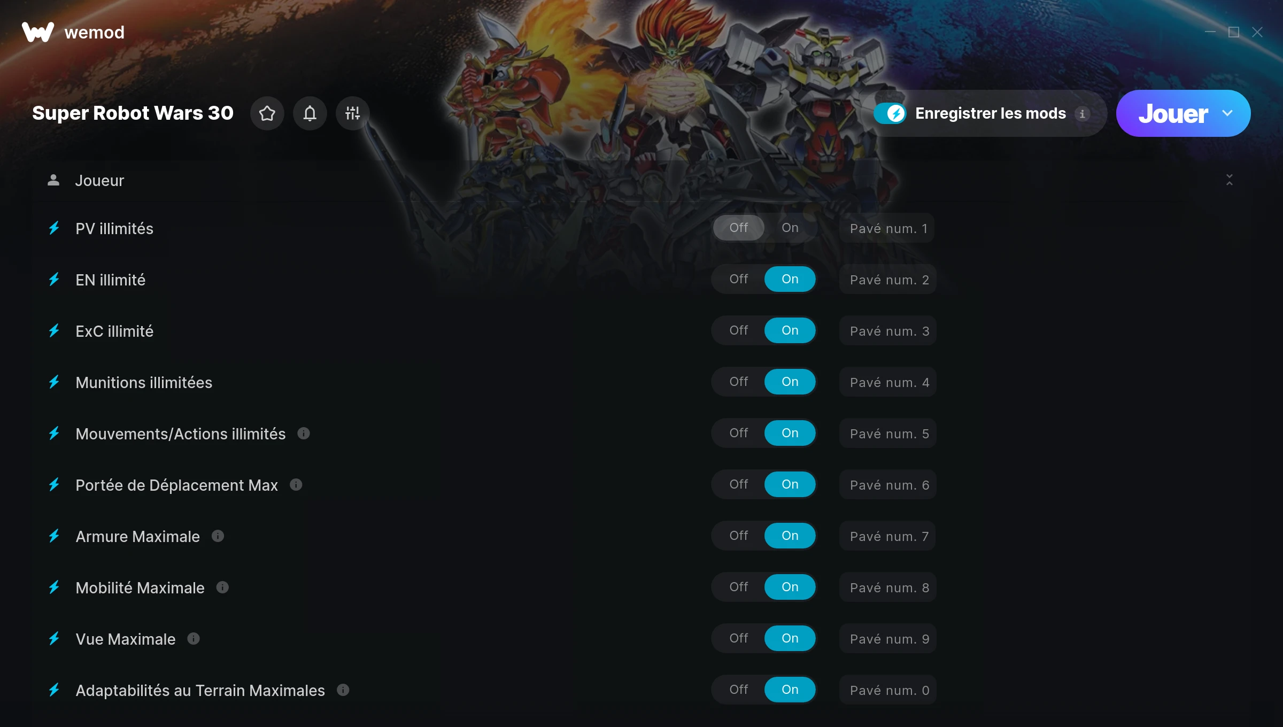
Task: Edit hotkey Pavé num. 0
Action: click(888, 690)
